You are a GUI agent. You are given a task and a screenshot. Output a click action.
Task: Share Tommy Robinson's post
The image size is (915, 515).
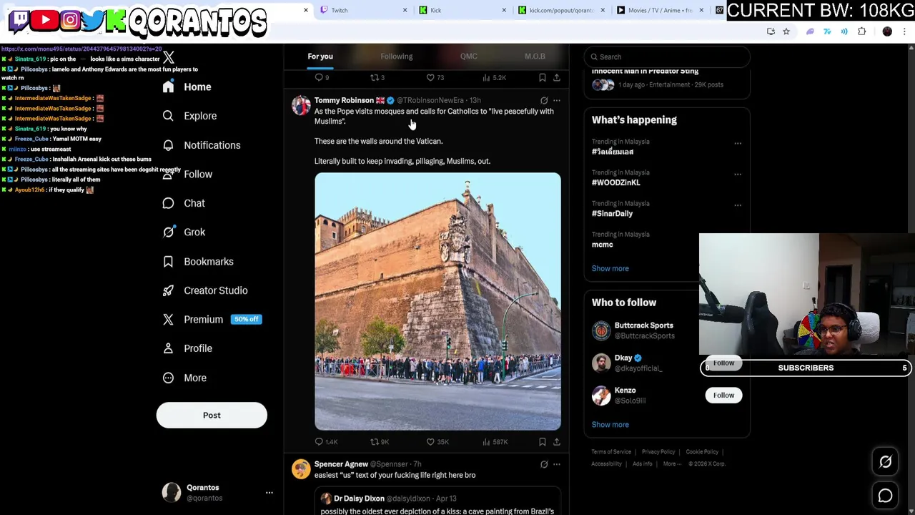(557, 442)
